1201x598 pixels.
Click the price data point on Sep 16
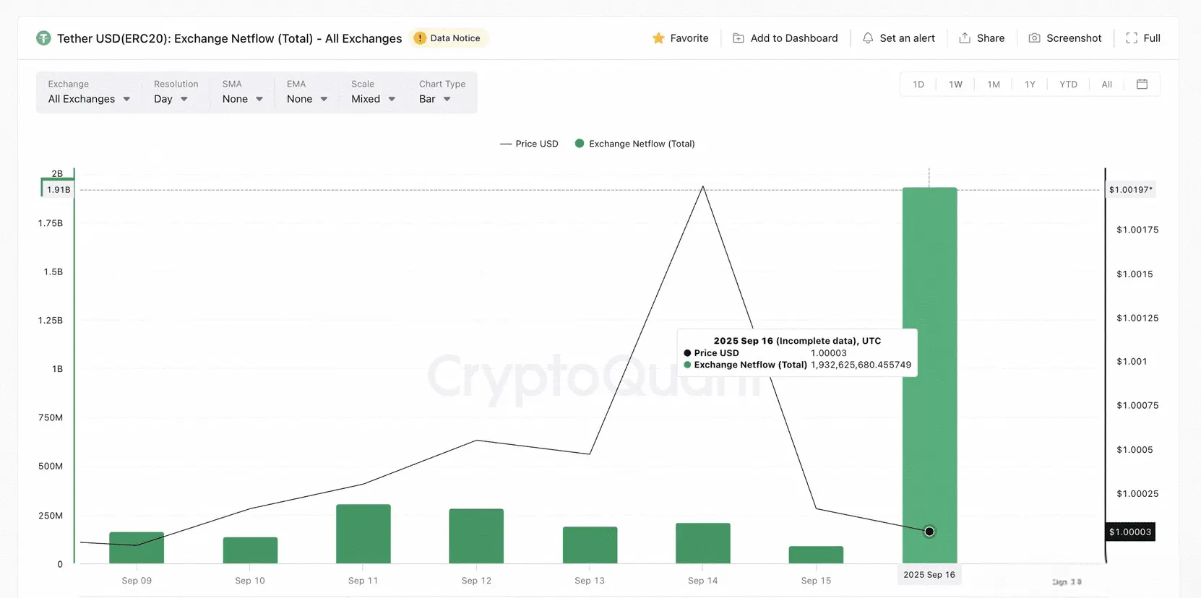pyautogui.click(x=929, y=532)
